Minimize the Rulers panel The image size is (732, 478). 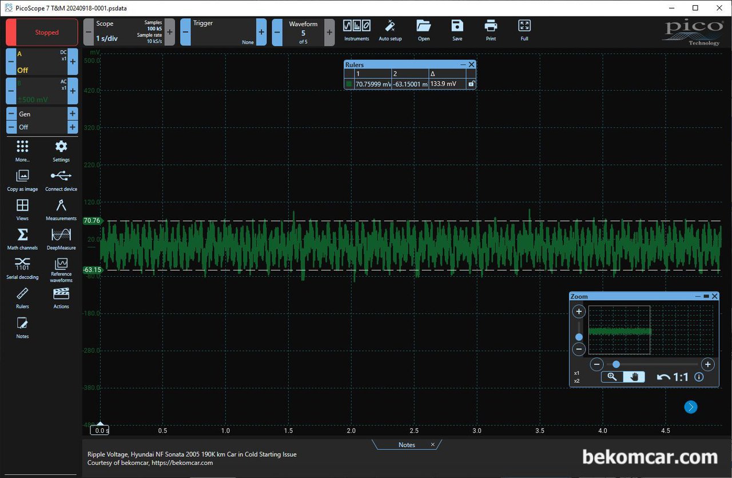[463, 65]
